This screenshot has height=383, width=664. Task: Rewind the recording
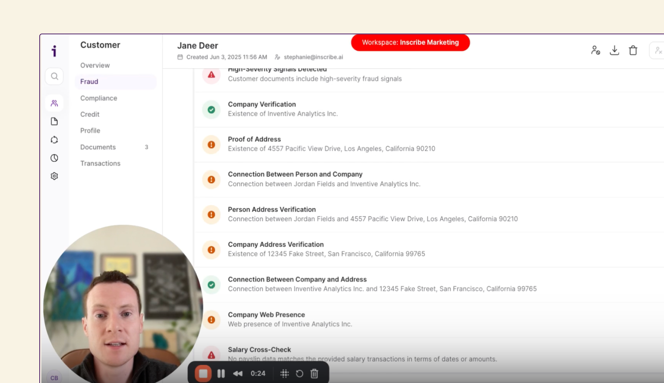[x=238, y=373]
